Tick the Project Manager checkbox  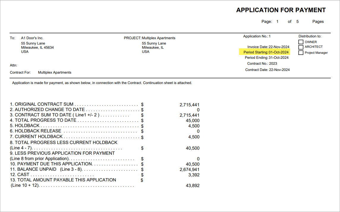(301, 53)
